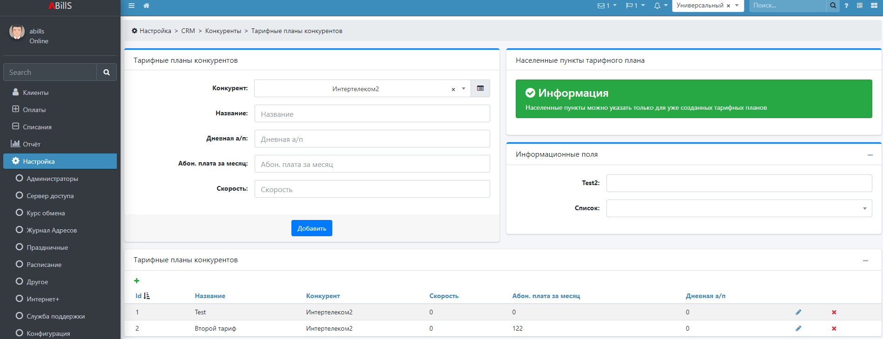Delete the 'Второй тариф' row
Screen dimensions: 883x339
[834, 328]
